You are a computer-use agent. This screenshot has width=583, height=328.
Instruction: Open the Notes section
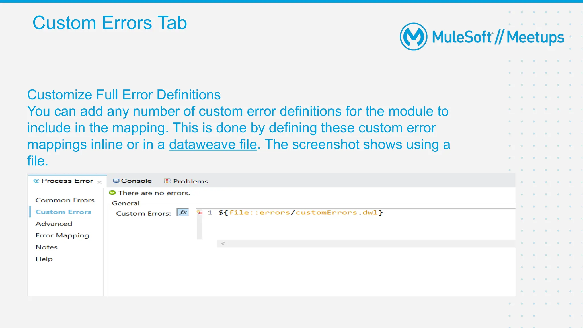[x=46, y=247]
